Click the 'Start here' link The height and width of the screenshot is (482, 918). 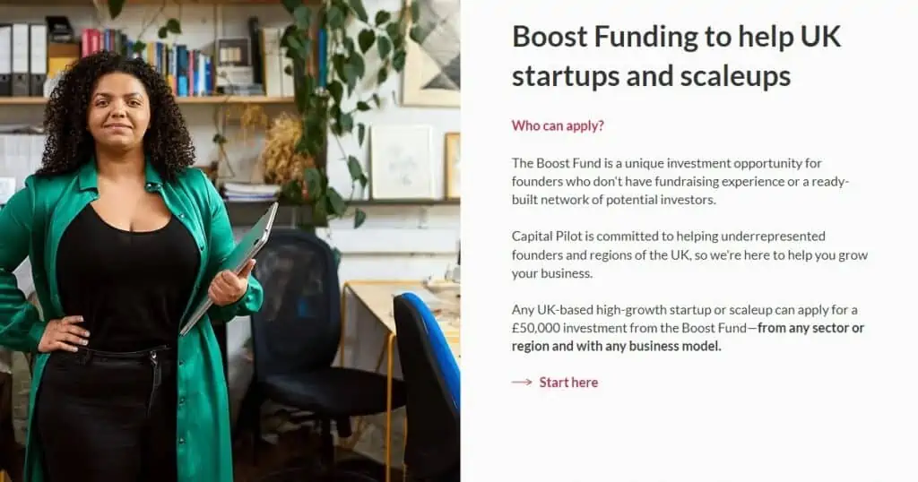pos(567,382)
